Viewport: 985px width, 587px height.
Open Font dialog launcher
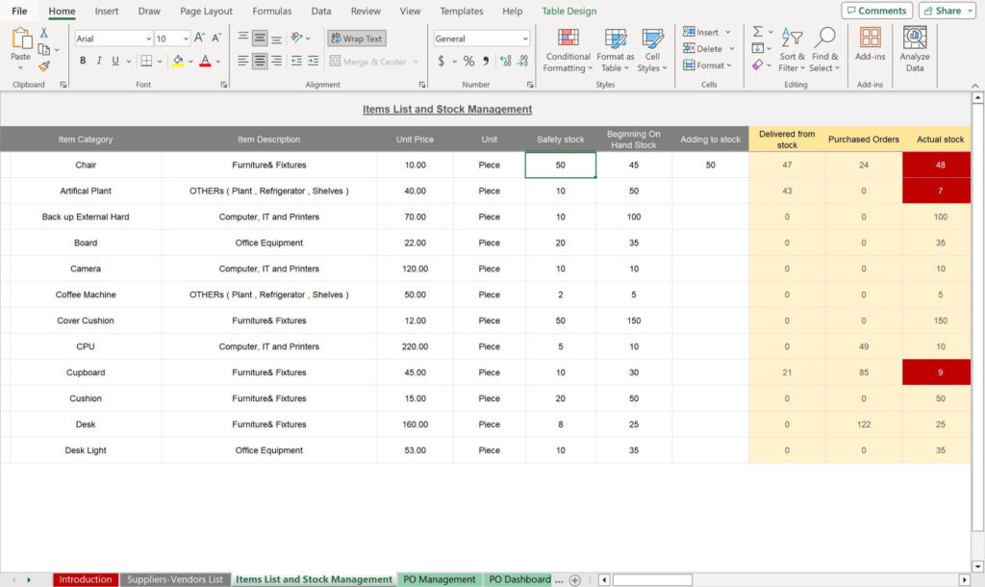tap(223, 85)
